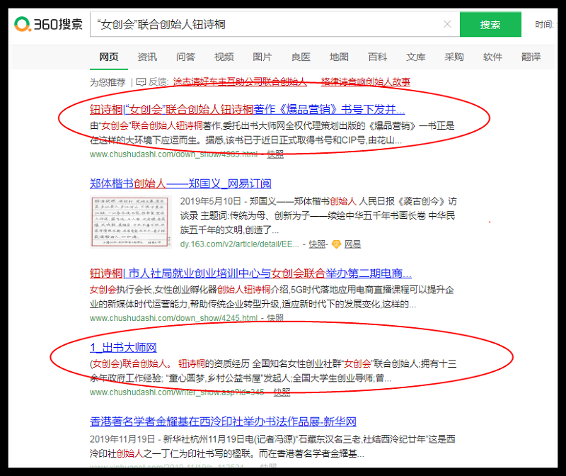This screenshot has width=566, height=476.
Task: Open the 金耀基 西泠印社 新华网 result
Action: pos(224,421)
